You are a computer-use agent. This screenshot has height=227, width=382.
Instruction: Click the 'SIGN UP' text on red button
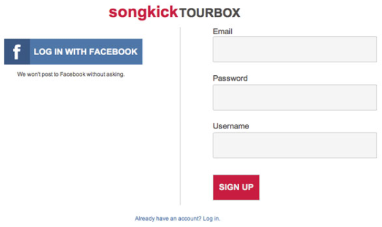pyautogui.click(x=236, y=187)
